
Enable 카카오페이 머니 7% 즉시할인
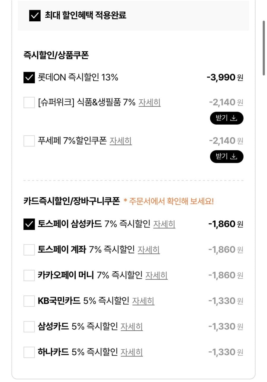[29, 276]
